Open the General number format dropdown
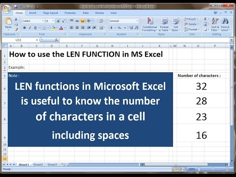The width and height of the screenshot is (236, 177). coord(137,21)
